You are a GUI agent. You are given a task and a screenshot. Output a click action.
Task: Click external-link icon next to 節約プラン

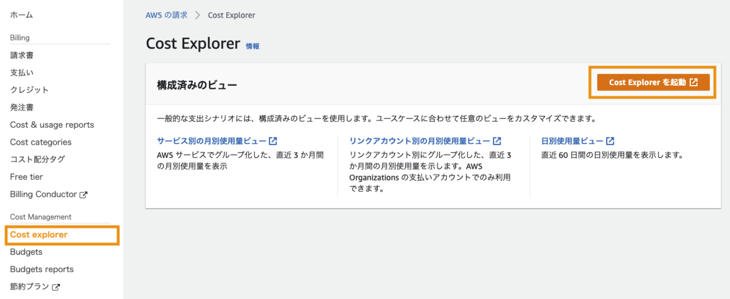click(x=57, y=287)
